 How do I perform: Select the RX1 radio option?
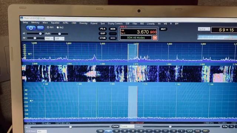click(x=50, y=27)
